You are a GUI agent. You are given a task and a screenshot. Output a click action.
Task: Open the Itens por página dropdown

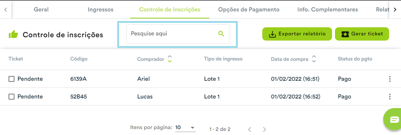click(x=185, y=128)
